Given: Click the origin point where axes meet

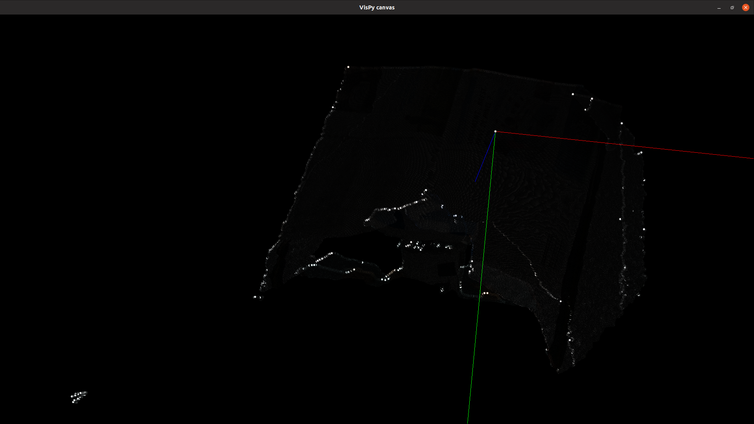Looking at the screenshot, I should coord(495,131).
